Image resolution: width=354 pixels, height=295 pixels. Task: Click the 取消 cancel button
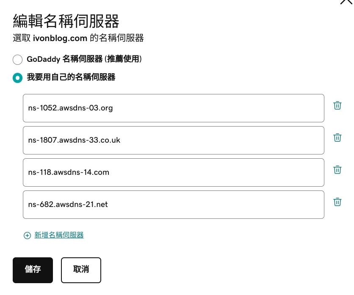[81, 270]
